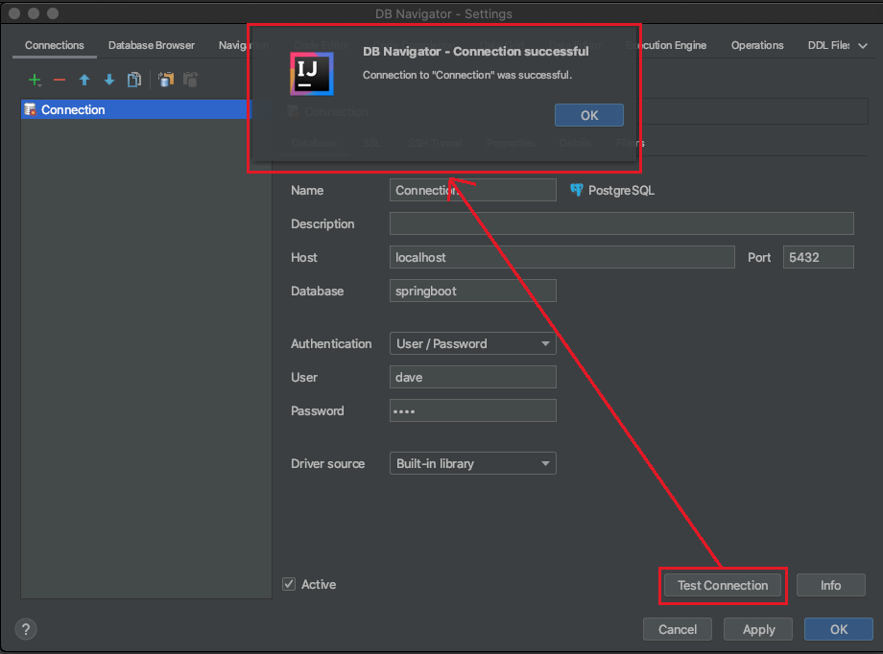Open the Execution Engine tab

667,45
